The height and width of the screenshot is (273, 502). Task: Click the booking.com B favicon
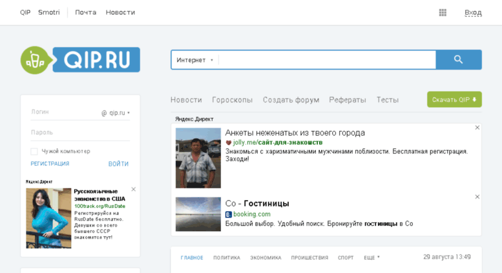pos(228,214)
